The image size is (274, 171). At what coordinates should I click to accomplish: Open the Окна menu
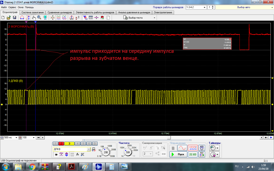pyautogui.click(x=20, y=7)
